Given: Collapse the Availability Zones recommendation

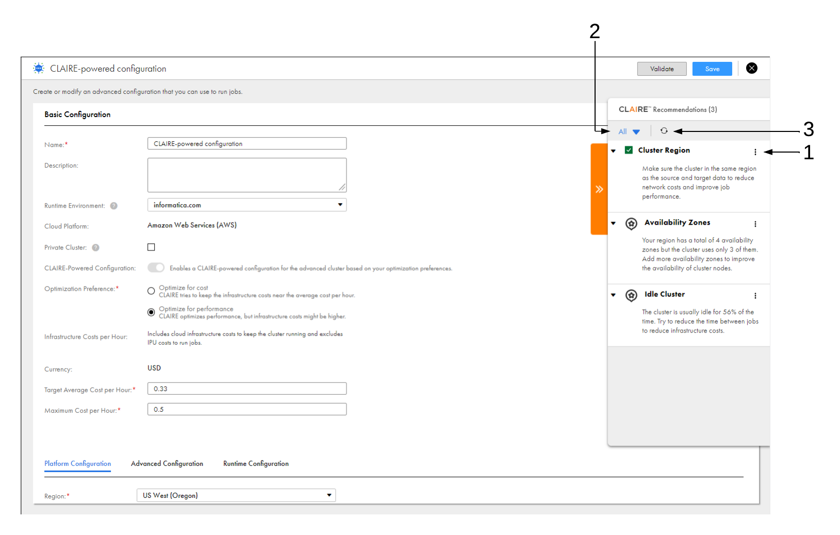Looking at the screenshot, I should click(614, 223).
